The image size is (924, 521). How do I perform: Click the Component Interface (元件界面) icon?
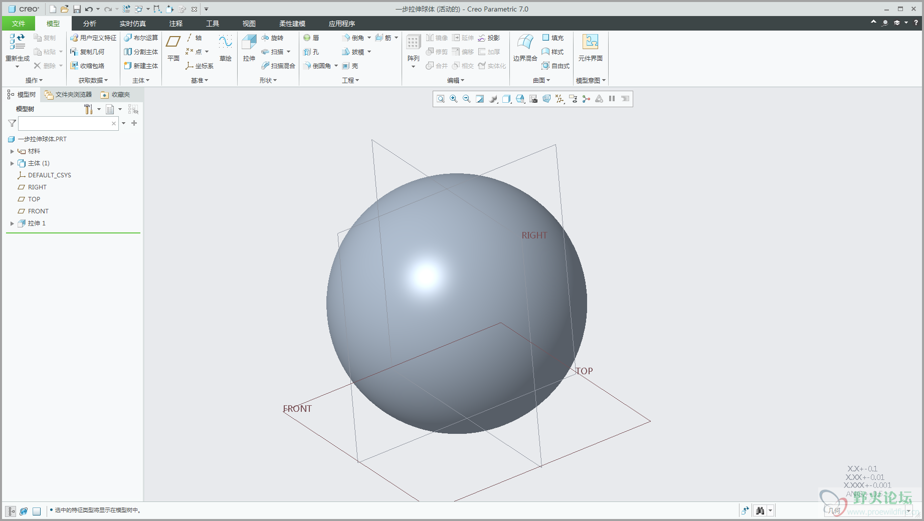point(591,48)
